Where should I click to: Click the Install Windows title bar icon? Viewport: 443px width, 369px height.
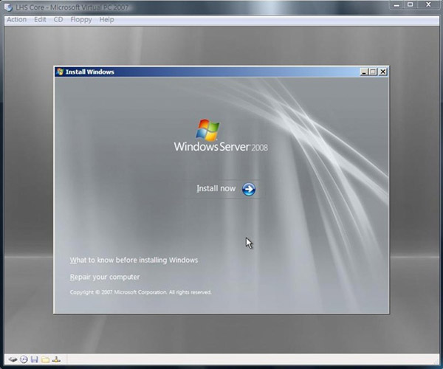click(x=60, y=72)
